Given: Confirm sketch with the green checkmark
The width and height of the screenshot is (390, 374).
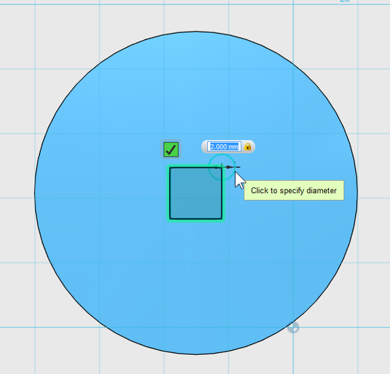Looking at the screenshot, I should pos(171,149).
